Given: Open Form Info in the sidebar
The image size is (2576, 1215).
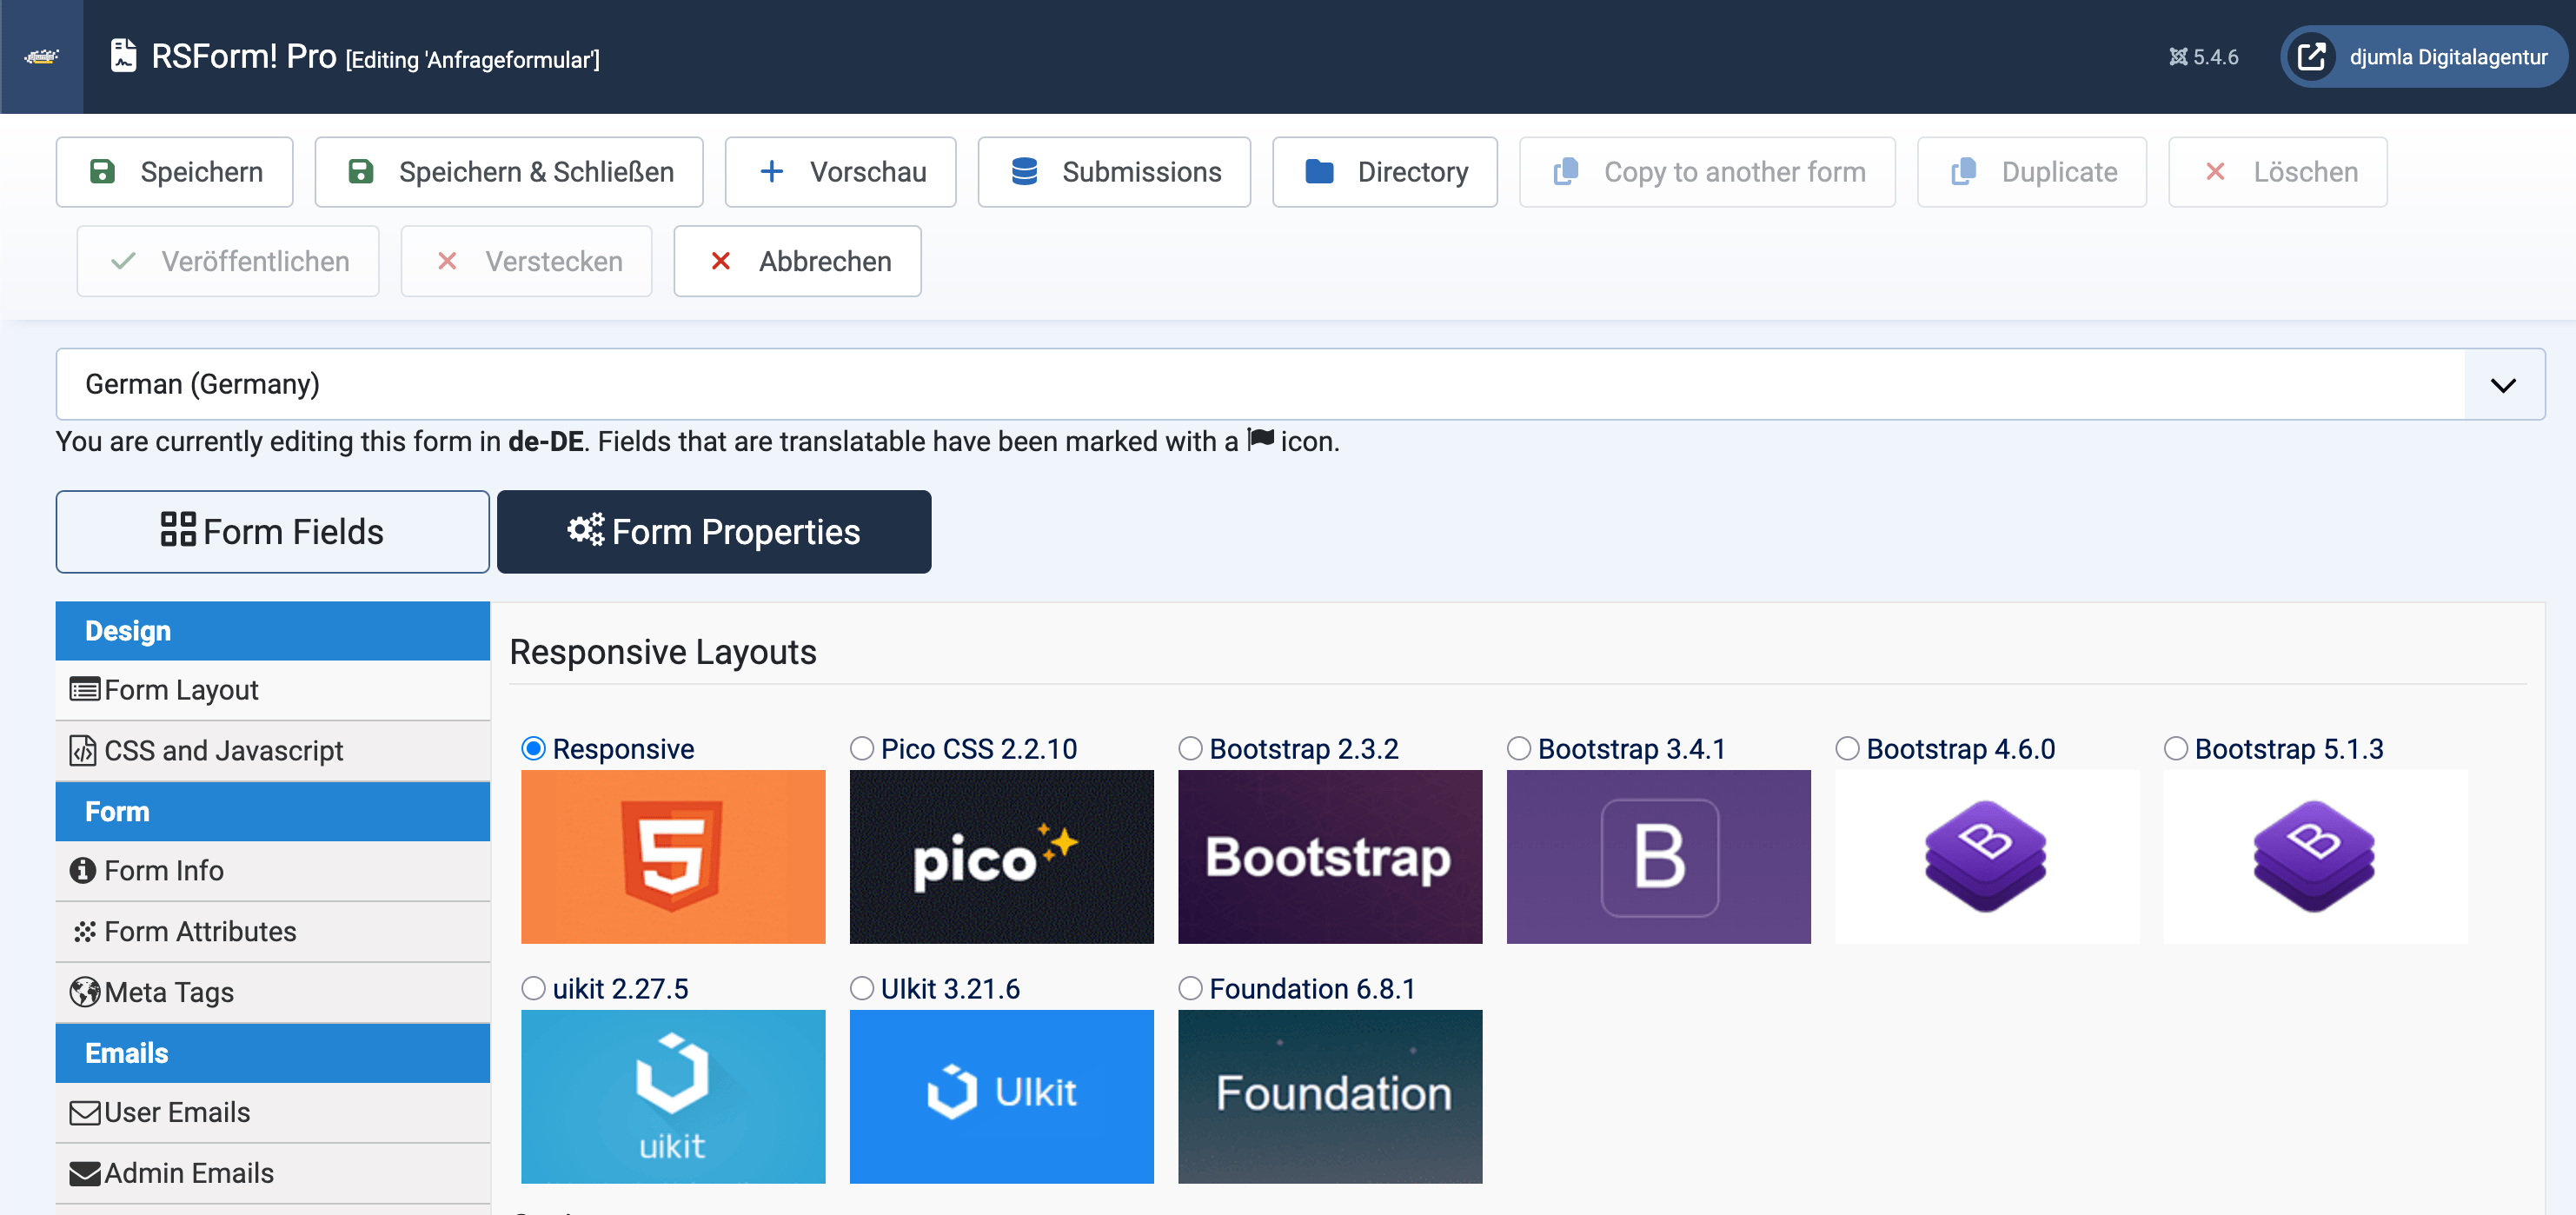Looking at the screenshot, I should pos(273,870).
